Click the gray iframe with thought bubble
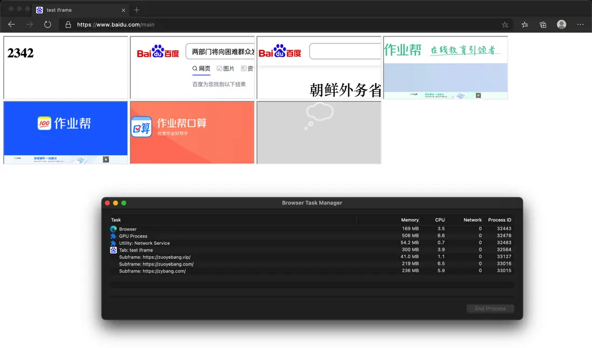The height and width of the screenshot is (348, 592). click(319, 132)
